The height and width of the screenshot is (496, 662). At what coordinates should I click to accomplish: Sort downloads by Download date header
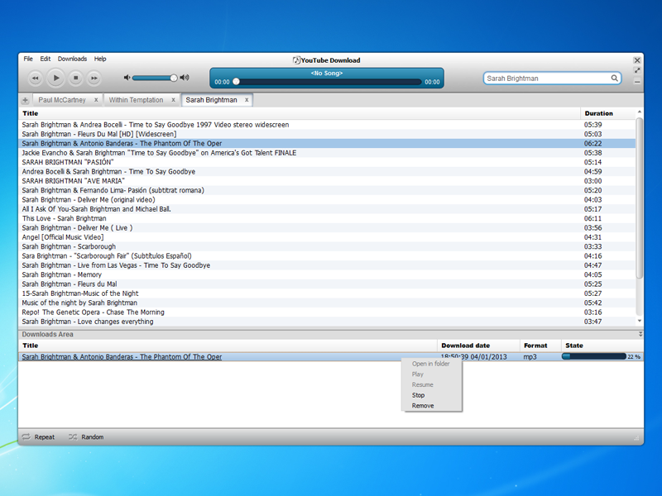478,346
